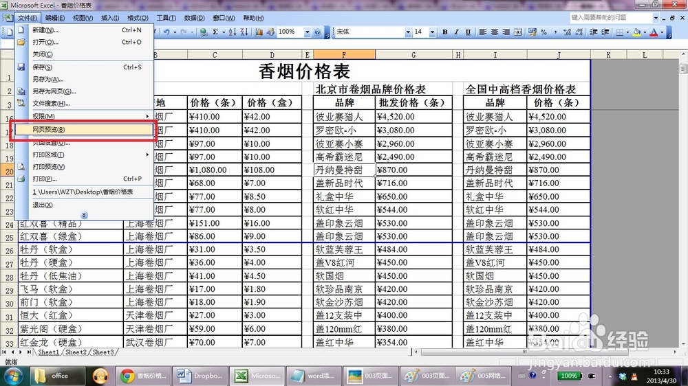Decrease the cell indent
The width and height of the screenshot is (688, 386).
click(x=593, y=32)
